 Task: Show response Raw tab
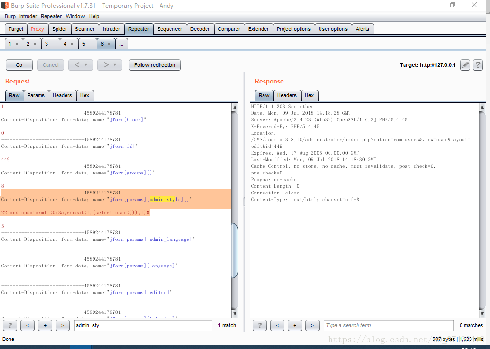click(264, 95)
